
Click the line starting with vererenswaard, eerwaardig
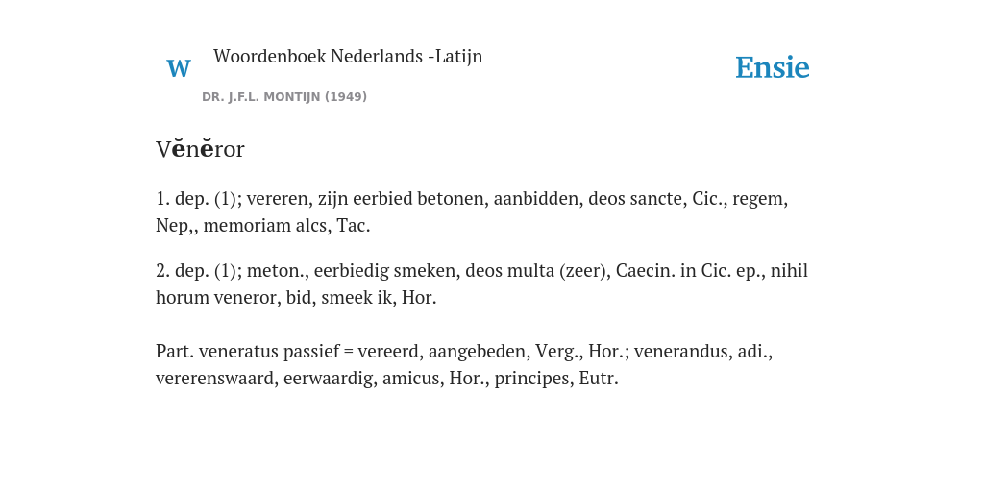387,379
